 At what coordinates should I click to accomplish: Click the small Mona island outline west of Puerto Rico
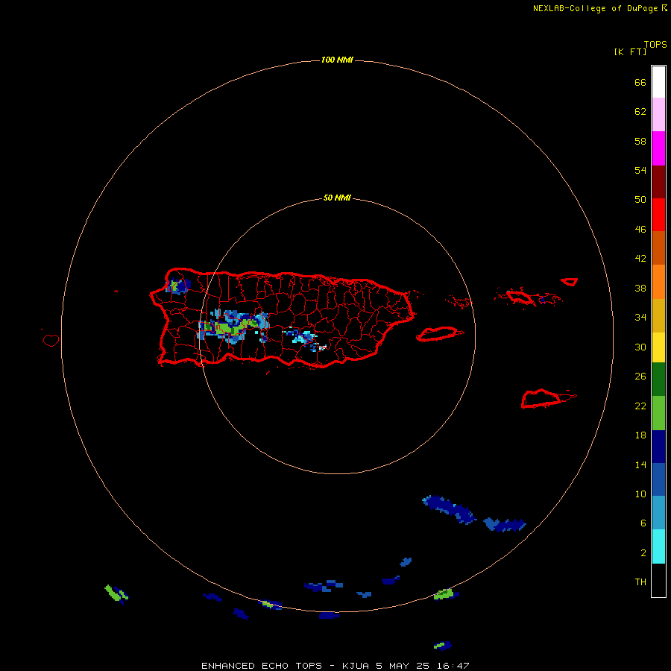tap(51, 340)
